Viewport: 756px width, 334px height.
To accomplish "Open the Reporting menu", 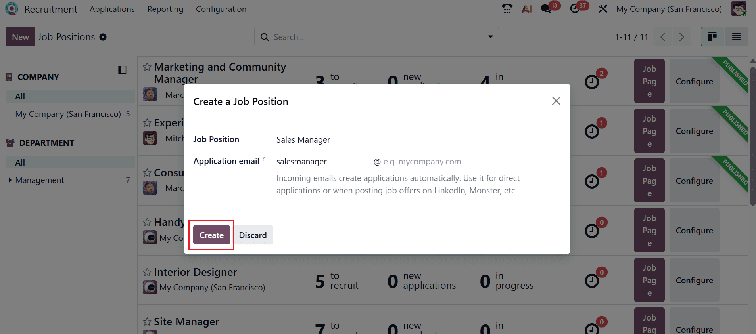I will pos(165,9).
